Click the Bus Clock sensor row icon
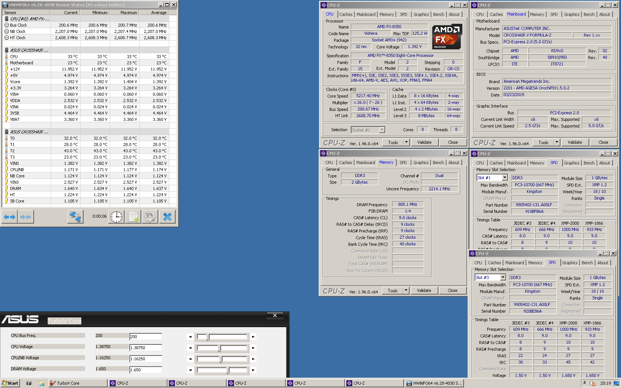 coord(7,25)
